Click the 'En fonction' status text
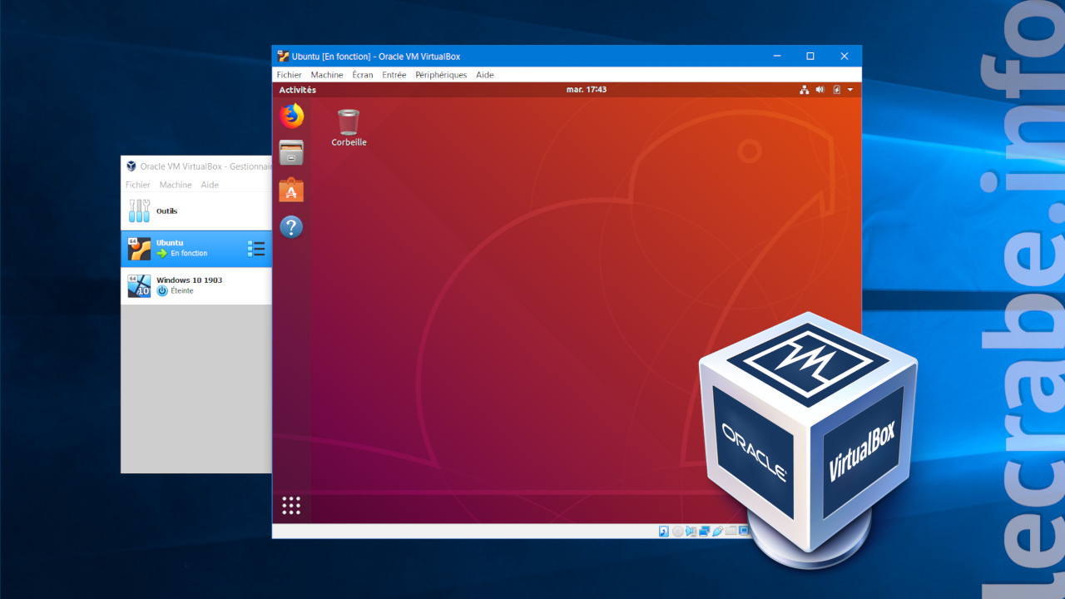 point(189,254)
